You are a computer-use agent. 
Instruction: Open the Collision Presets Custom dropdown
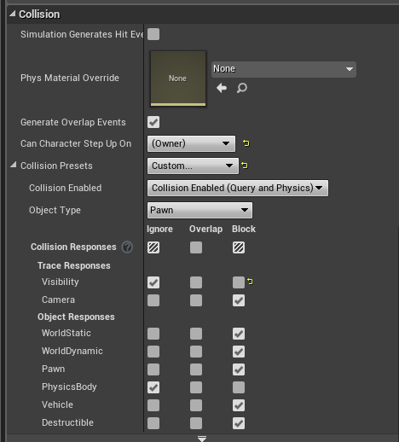[x=193, y=166]
